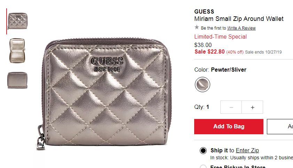Click the review star icon

point(197,27)
